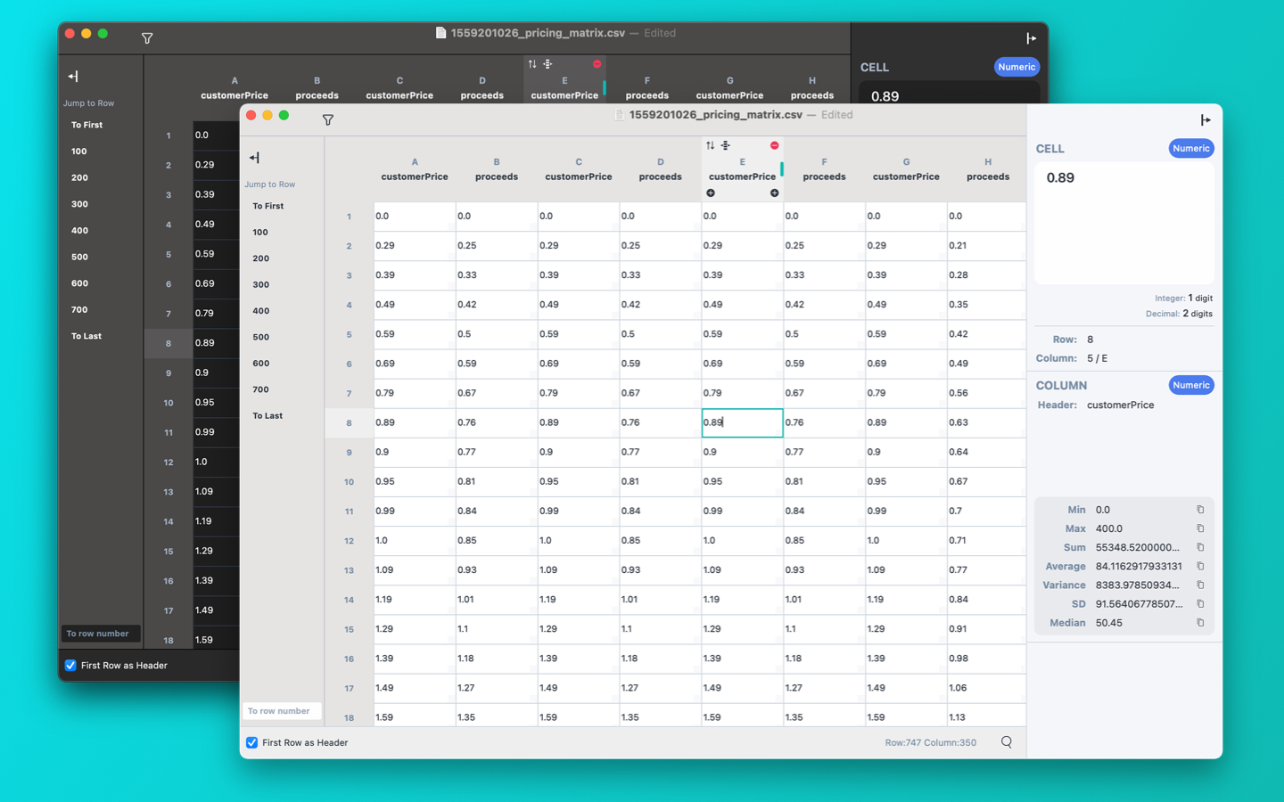Click the Row:747 Column:350 status text
The height and width of the screenshot is (802, 1284).
(930, 742)
